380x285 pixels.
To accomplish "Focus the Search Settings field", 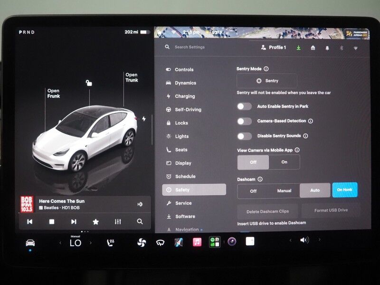I will coord(190,47).
